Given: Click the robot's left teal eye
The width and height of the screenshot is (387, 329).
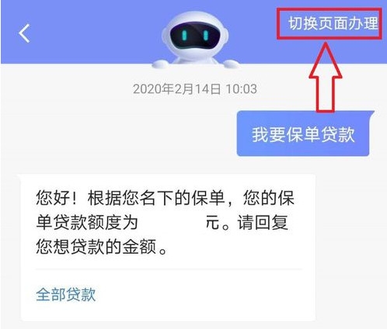Looking at the screenshot, I should (x=184, y=36).
